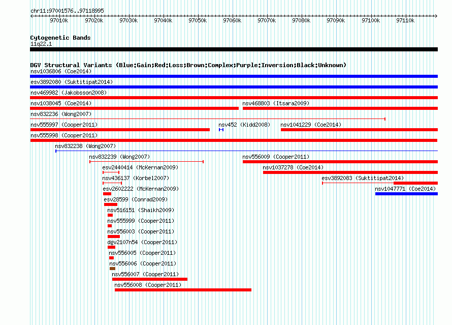Click nsv555997 (Cooper2011) label
This screenshot has height=325, width=452.
click(64, 125)
